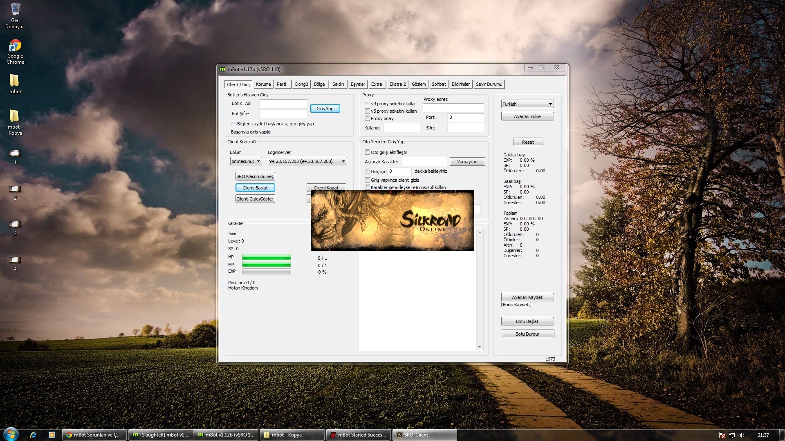Switch to the Seyir Durumu tab

point(489,85)
